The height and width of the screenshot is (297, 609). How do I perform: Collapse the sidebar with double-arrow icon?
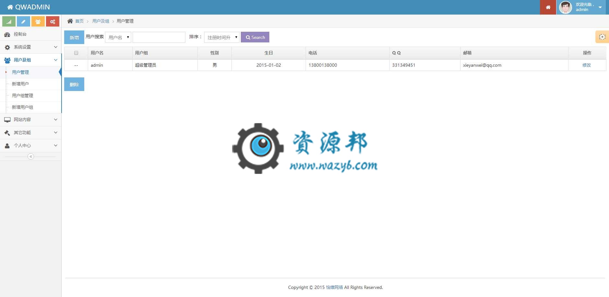(31, 156)
